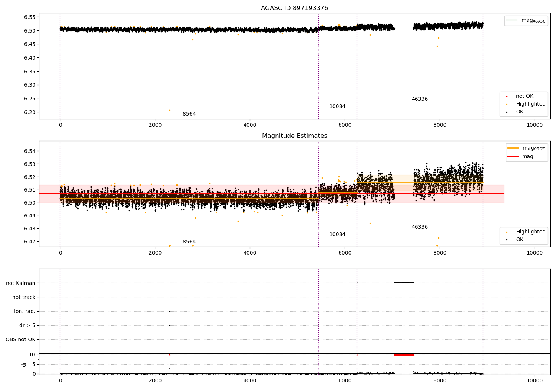Click the "OBS not OK" axis label
Viewport: 556px width, 389px height.
click(x=21, y=340)
